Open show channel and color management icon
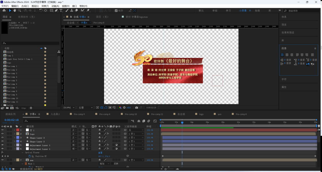This screenshot has width=322, height=172. (120, 108)
